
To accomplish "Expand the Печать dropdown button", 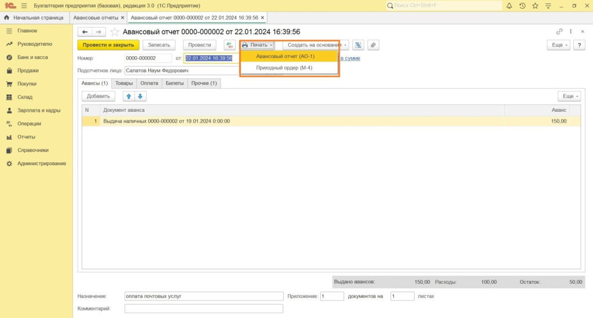I will point(257,45).
